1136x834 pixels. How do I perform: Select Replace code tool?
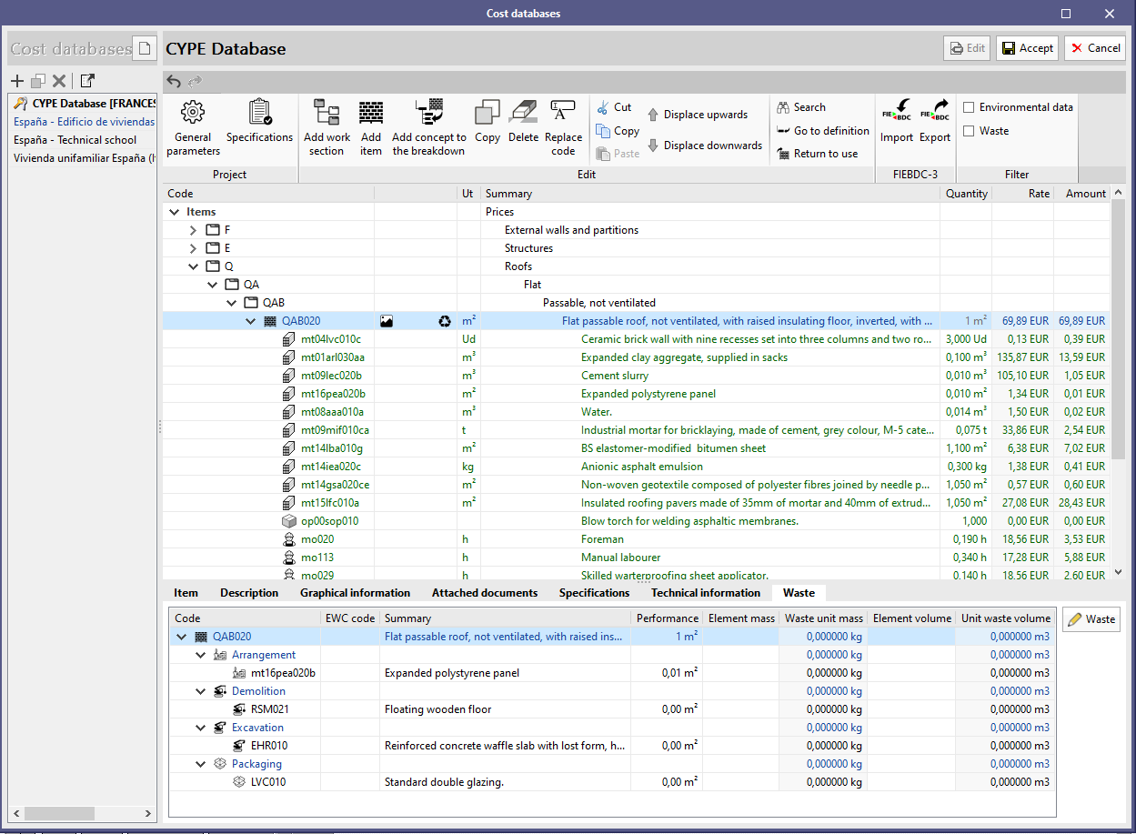point(563,127)
